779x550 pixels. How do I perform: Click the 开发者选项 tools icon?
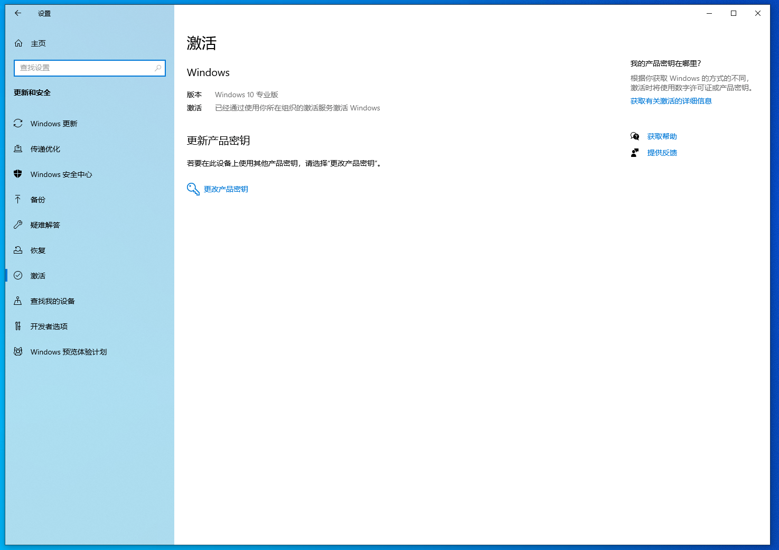click(18, 326)
